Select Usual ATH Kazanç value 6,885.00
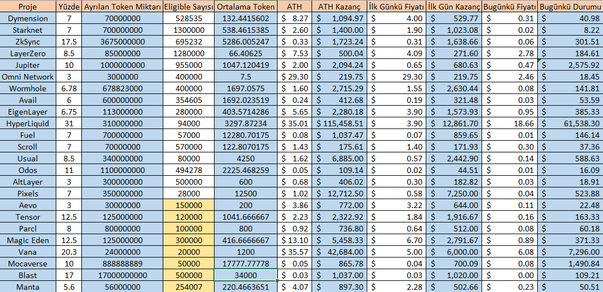The width and height of the screenshot is (603, 292). pyautogui.click(x=339, y=158)
